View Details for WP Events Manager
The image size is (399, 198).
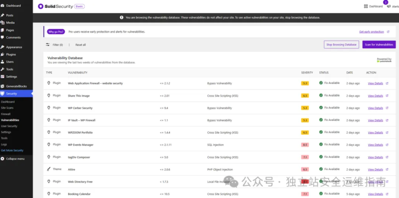point(375,144)
